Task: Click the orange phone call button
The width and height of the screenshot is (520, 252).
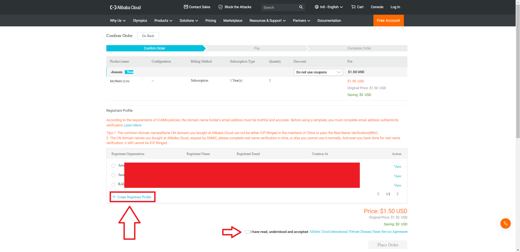Action: pos(506,223)
